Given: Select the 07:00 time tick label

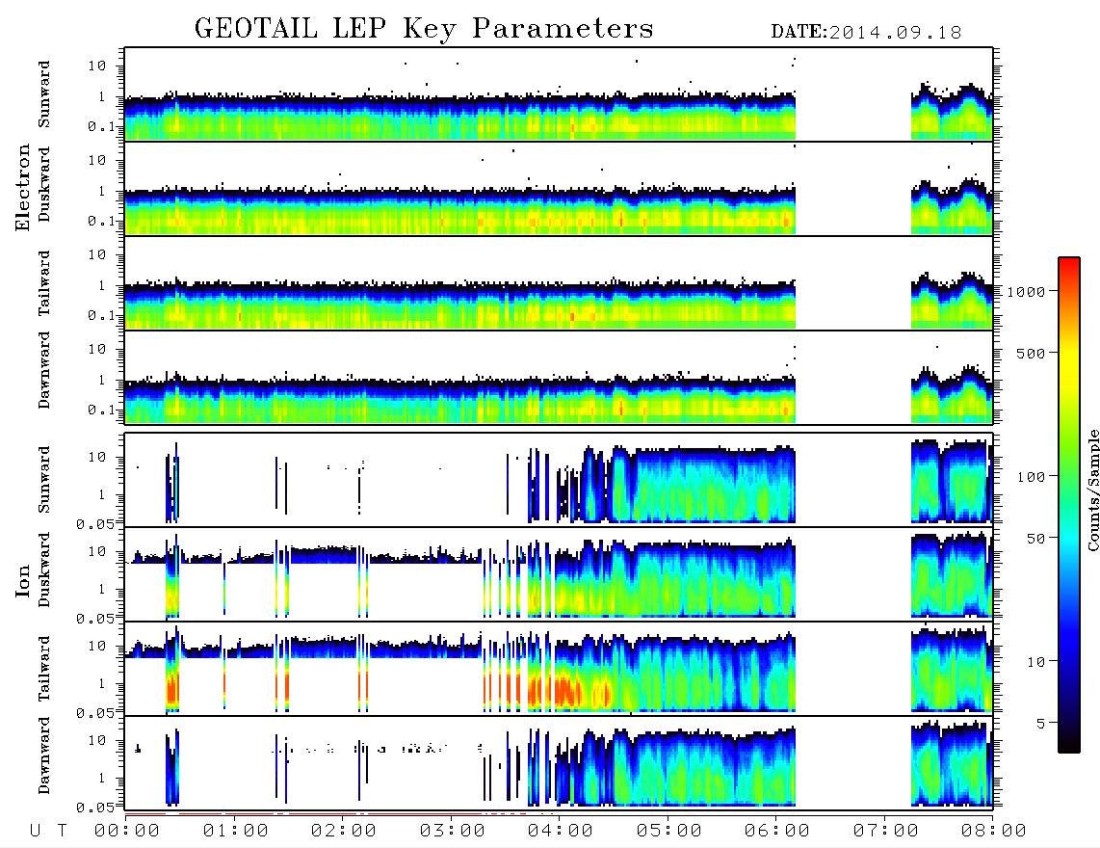Looking at the screenshot, I should coord(886,832).
